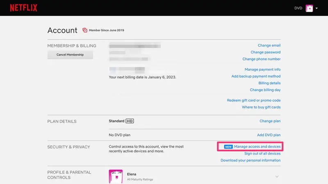Image resolution: width=328 pixels, height=184 pixels.
Task: Open the DVD link in header
Action: [x=298, y=8]
